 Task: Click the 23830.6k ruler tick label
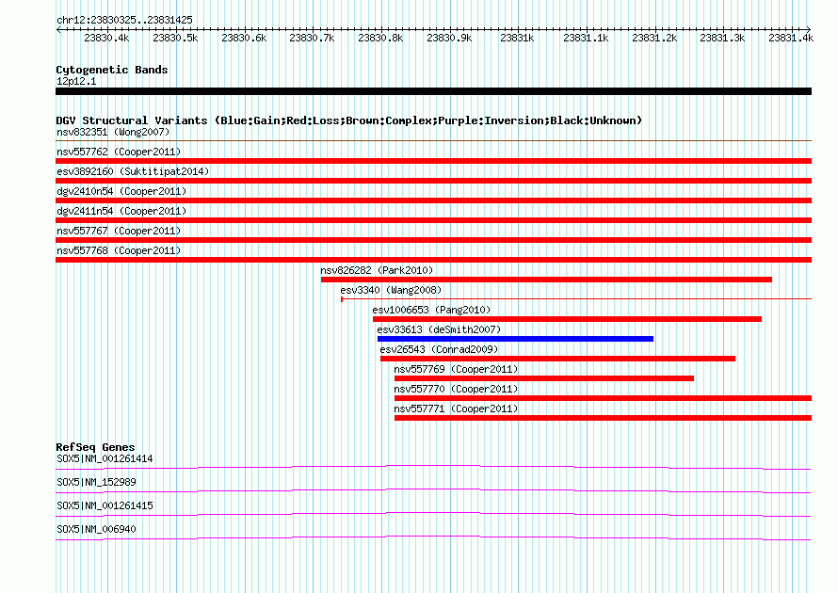244,38
